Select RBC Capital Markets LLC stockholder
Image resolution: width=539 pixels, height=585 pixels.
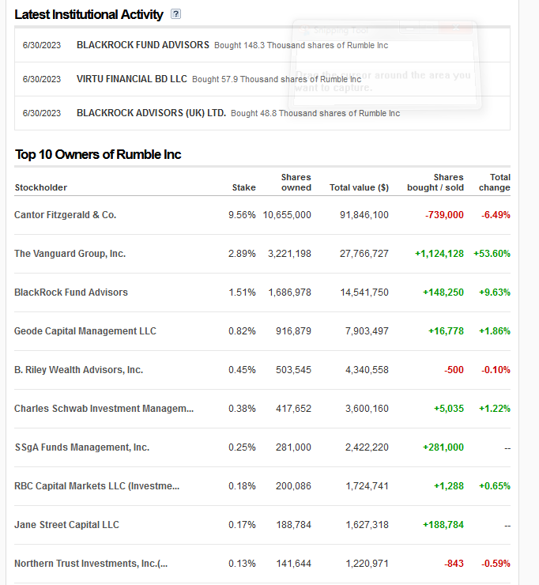coord(97,486)
